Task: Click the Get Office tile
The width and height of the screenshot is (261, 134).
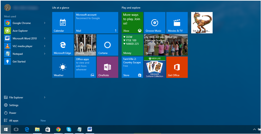Action: 177,67
